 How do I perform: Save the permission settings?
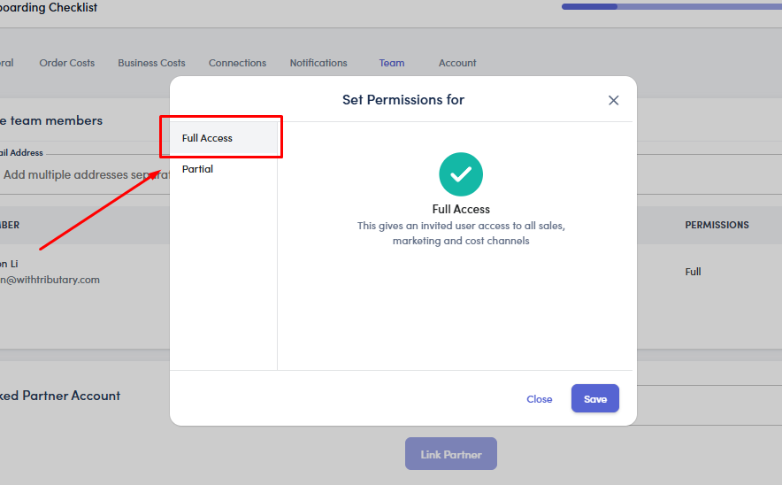[x=594, y=399]
